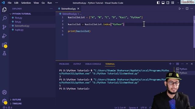Open the View menu
Viewport: 195px width, 109px height.
[36, 3]
